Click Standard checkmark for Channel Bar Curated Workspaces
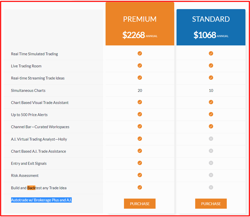 [x=211, y=126]
